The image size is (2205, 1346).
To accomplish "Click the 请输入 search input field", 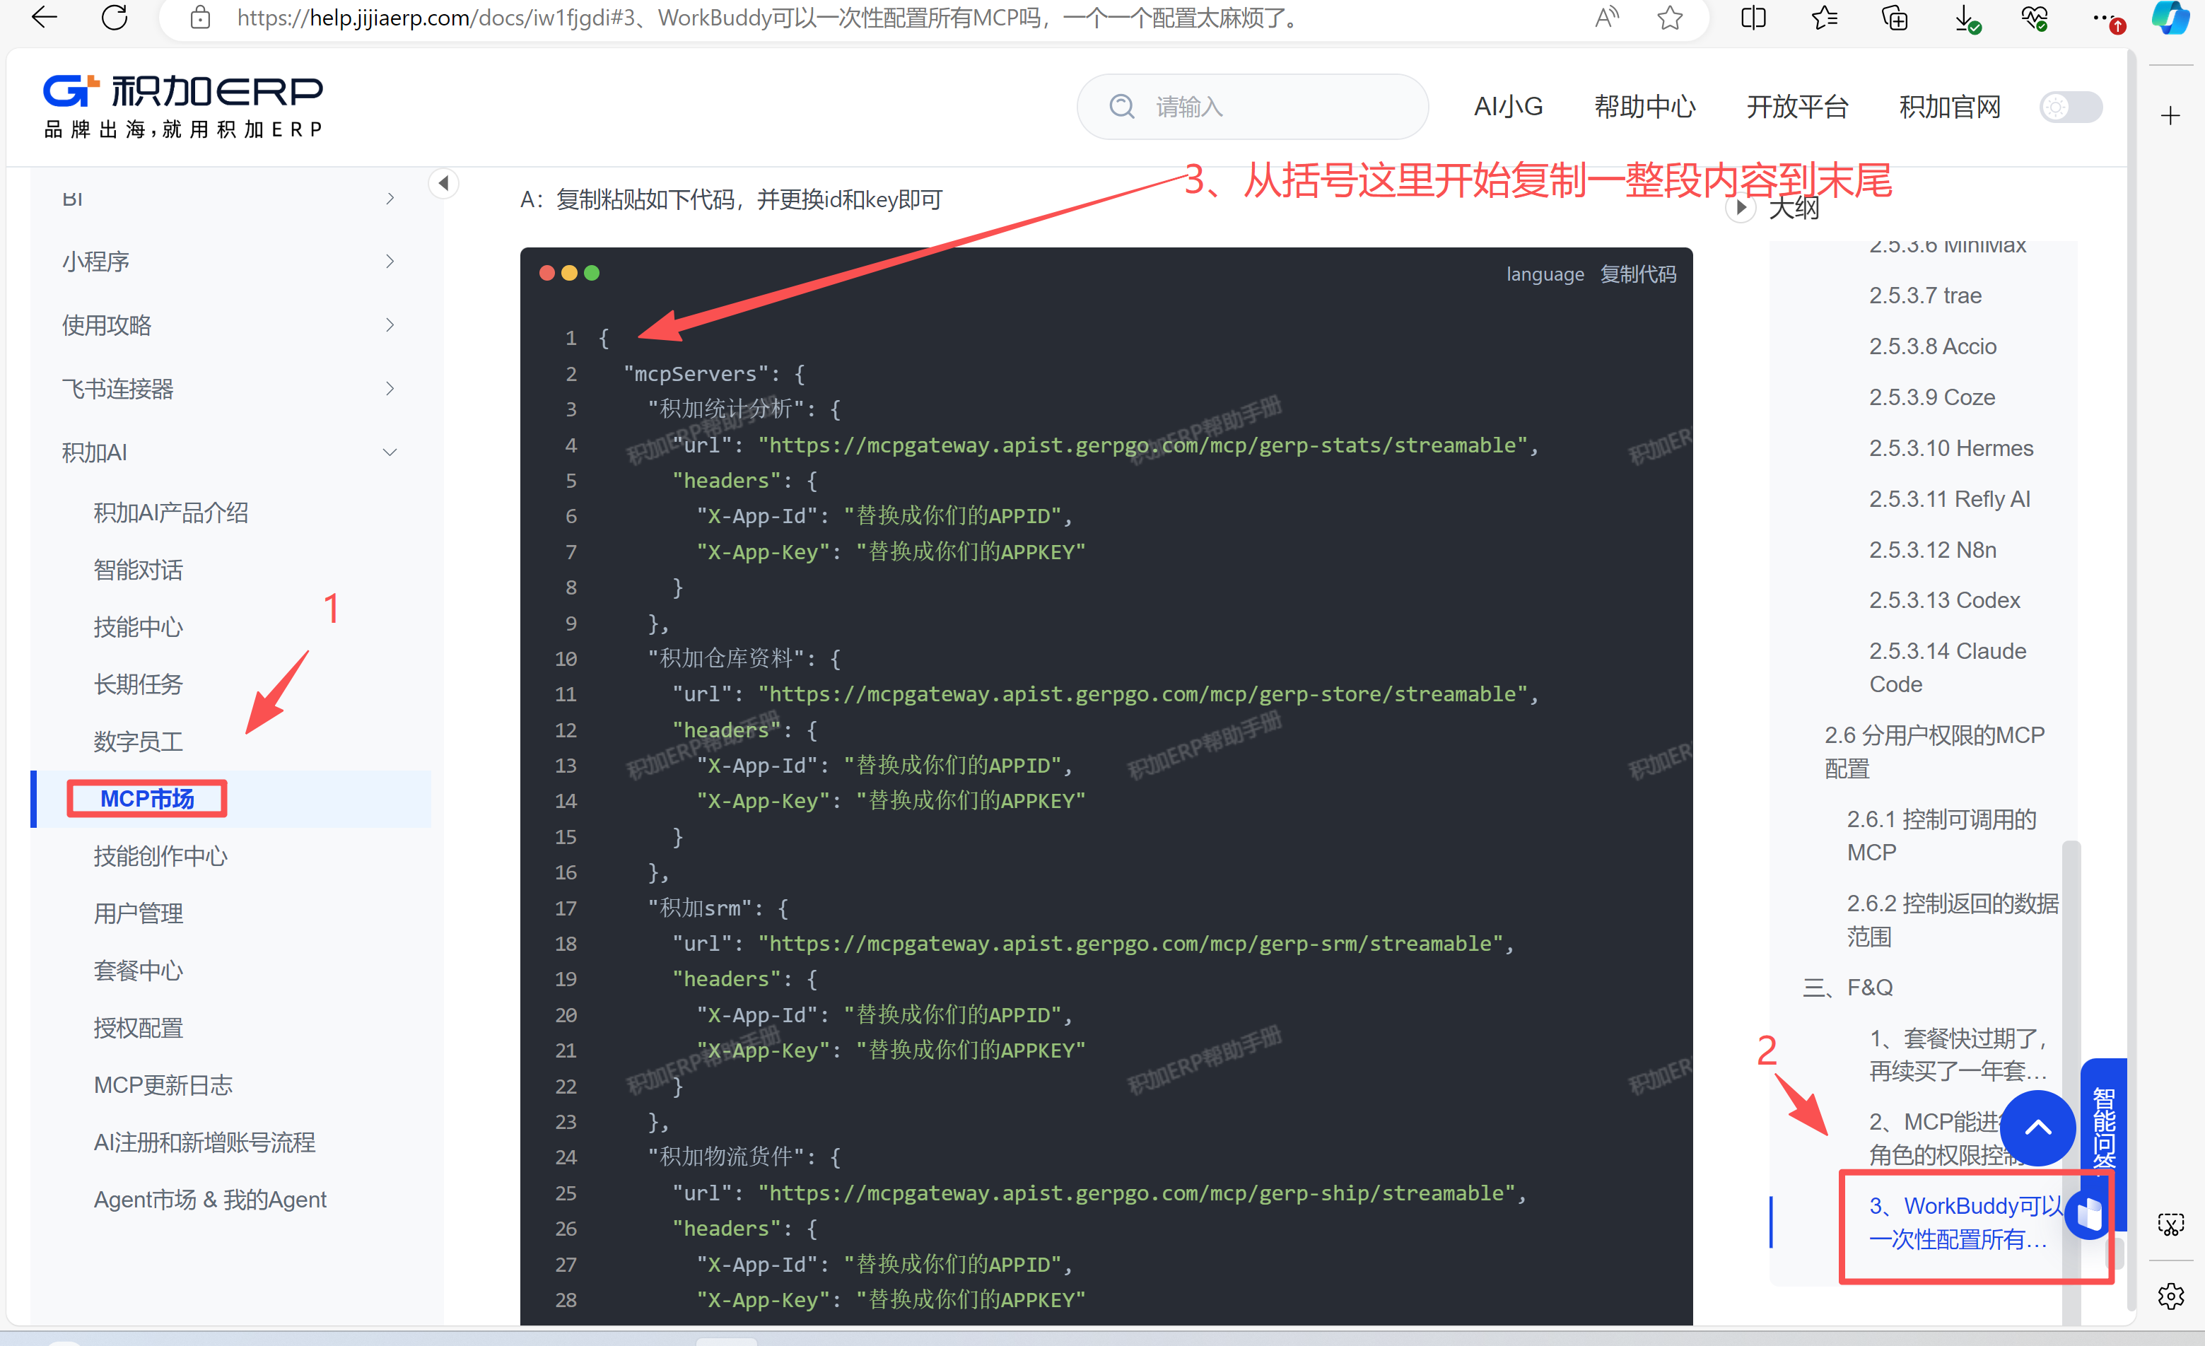I will (1252, 107).
